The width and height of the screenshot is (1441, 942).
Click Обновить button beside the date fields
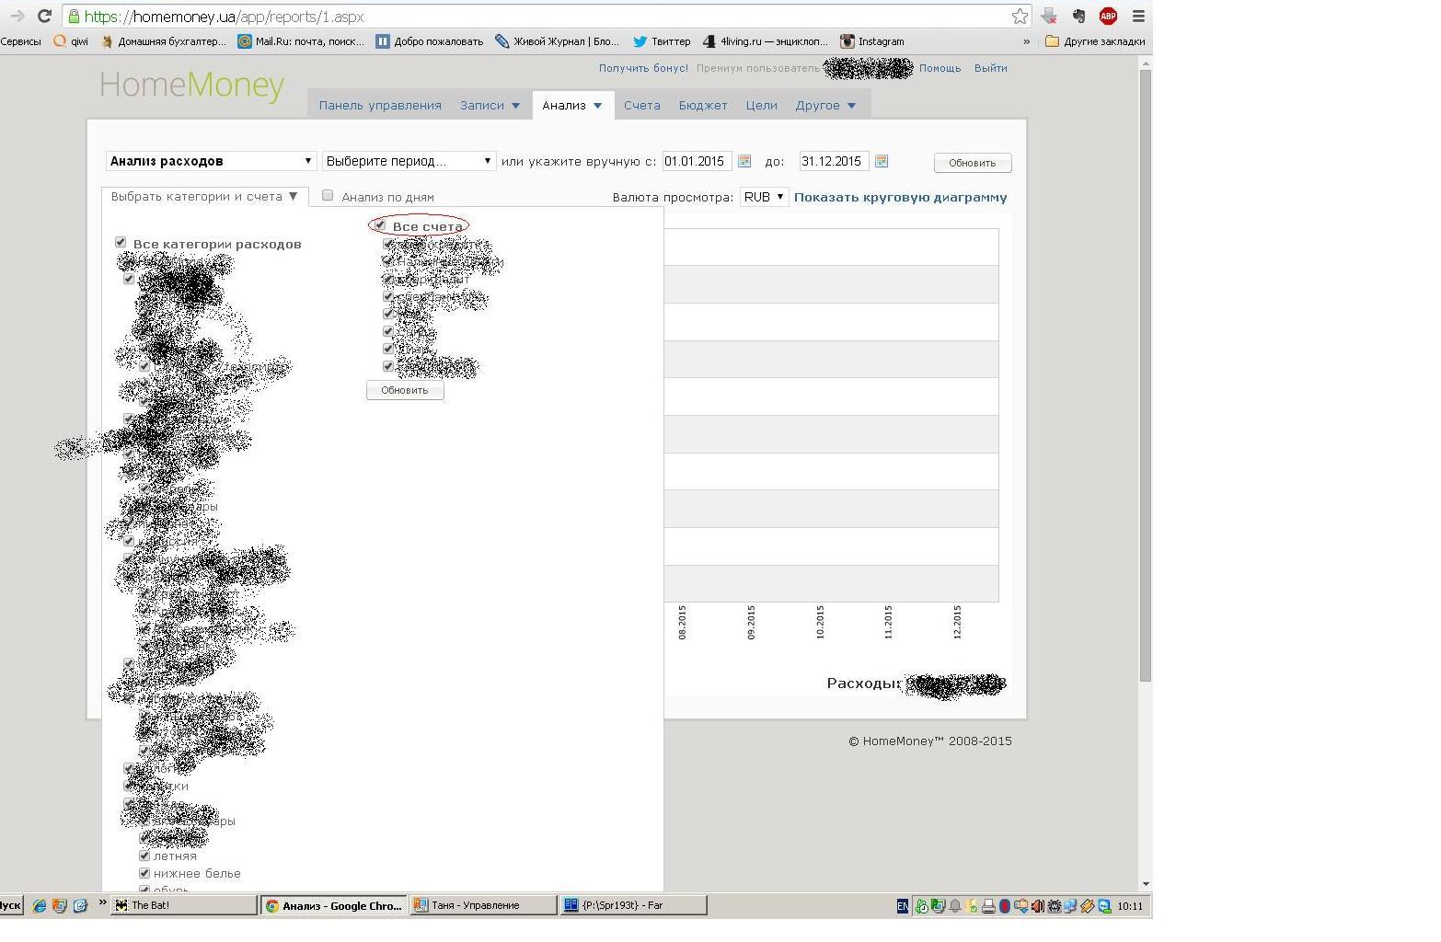coord(973,163)
